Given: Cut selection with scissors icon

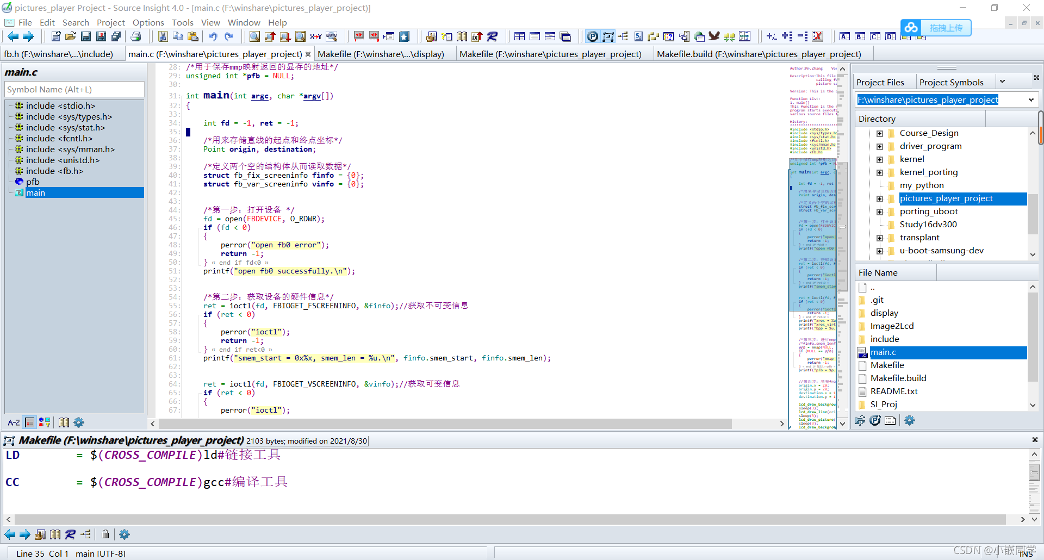Looking at the screenshot, I should (163, 36).
